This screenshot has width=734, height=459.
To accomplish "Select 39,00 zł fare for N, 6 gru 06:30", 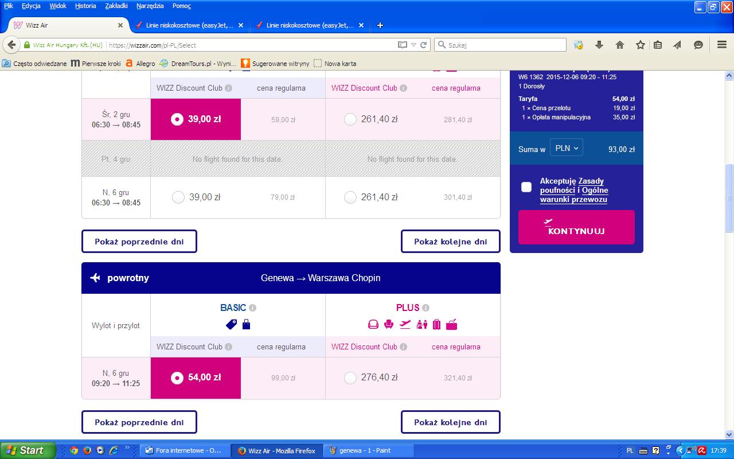I will point(178,197).
